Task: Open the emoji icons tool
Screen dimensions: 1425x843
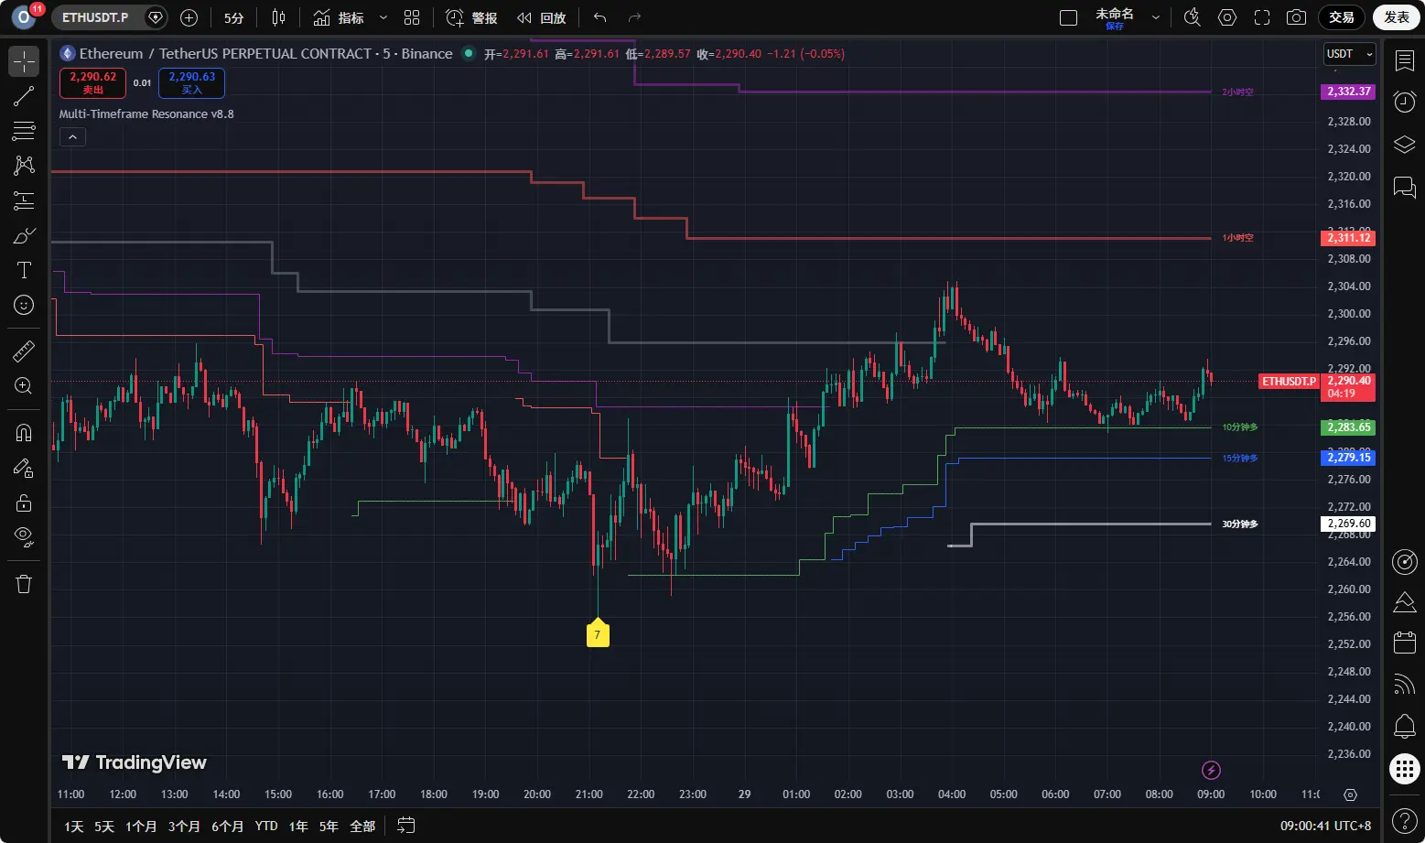Action: pyautogui.click(x=24, y=305)
